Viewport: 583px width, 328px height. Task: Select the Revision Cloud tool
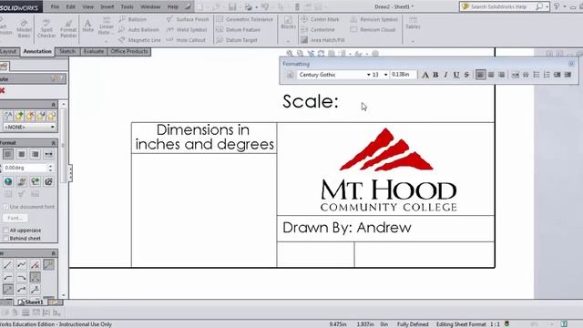(x=373, y=30)
